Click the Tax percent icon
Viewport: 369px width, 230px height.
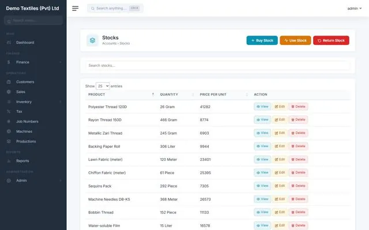pyautogui.click(x=9, y=112)
